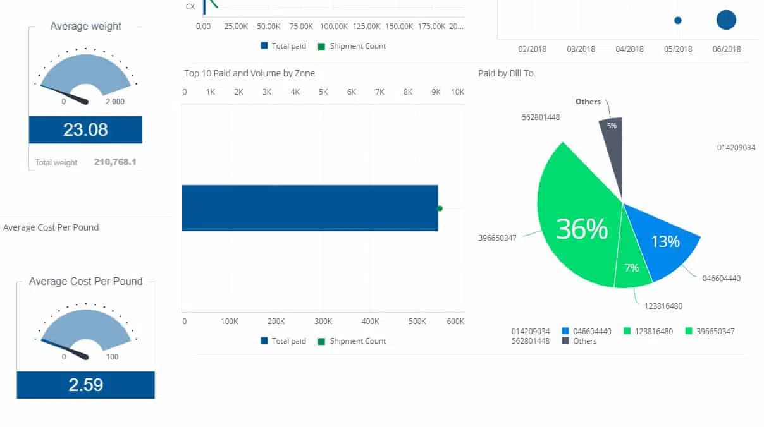This screenshot has height=427, width=764.
Task: Click the 014209034 legend entry
Action: 531,331
